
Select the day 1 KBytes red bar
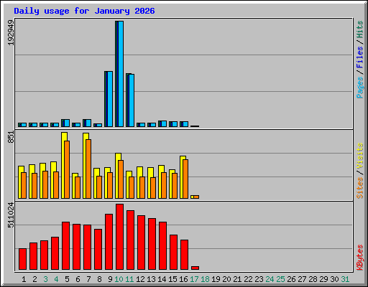coord(22,259)
